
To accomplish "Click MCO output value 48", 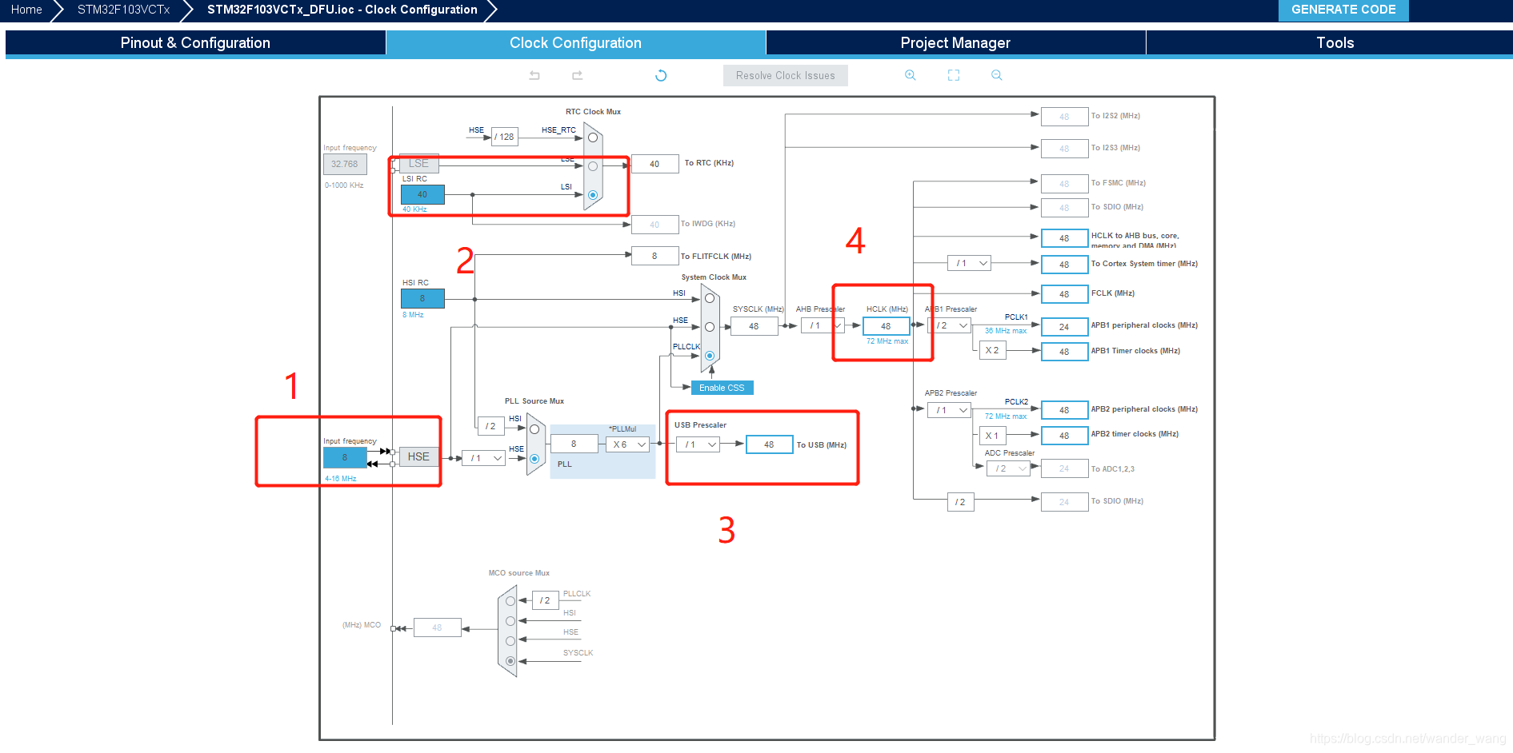I will point(437,627).
